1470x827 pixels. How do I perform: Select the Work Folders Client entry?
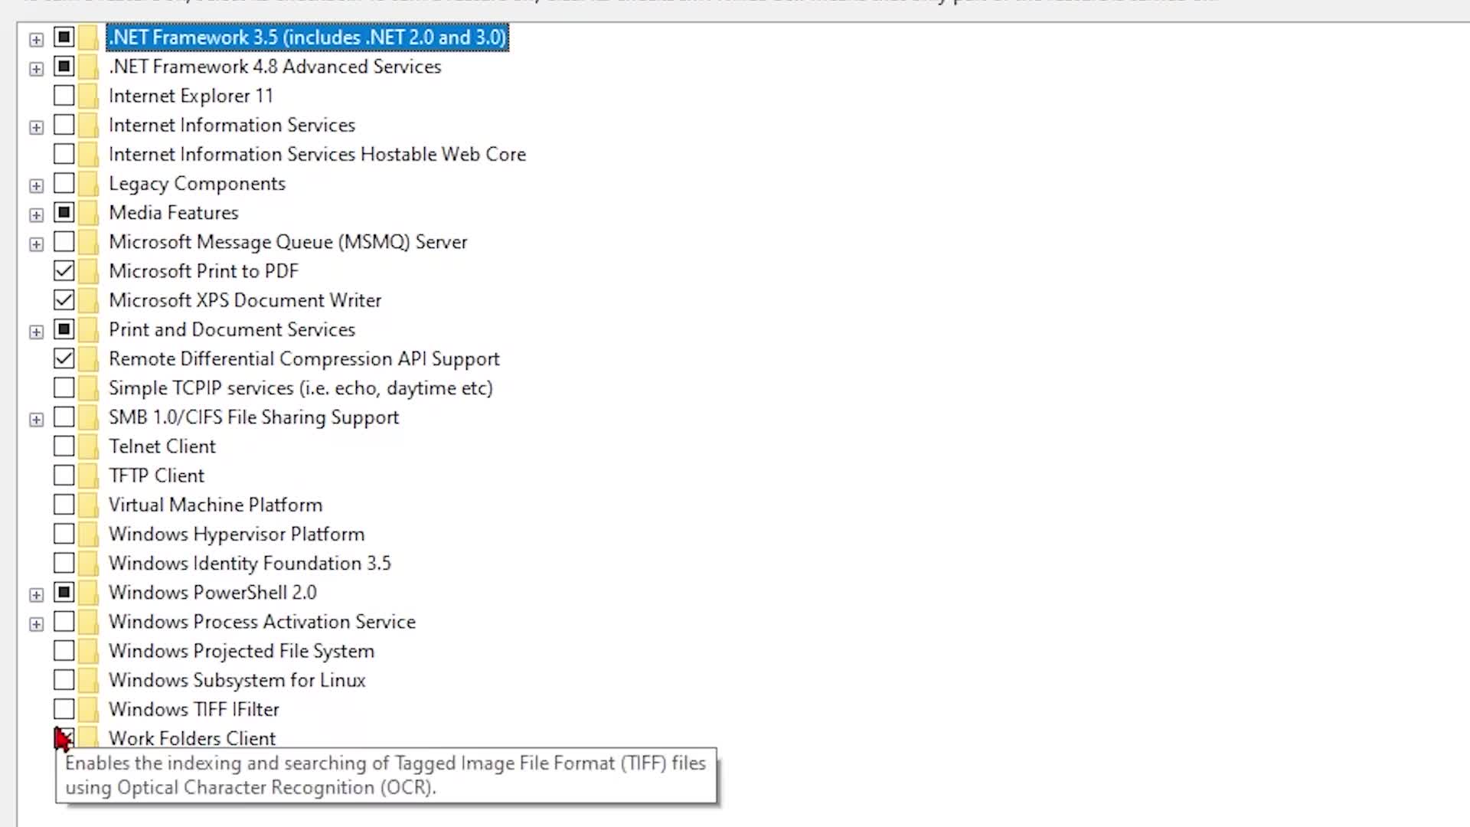tap(192, 737)
